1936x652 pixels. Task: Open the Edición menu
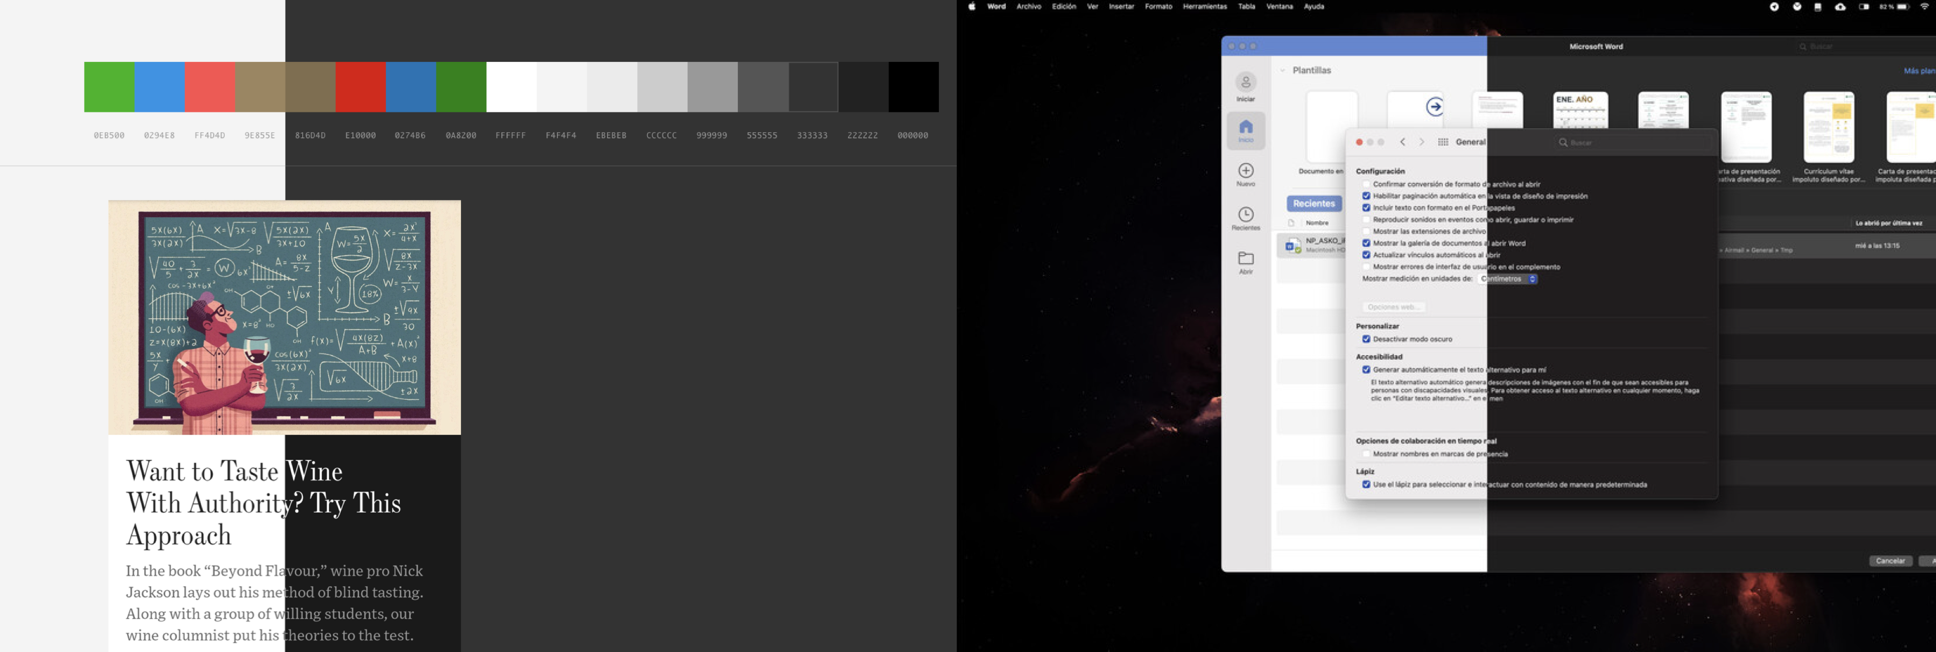pos(1064,7)
